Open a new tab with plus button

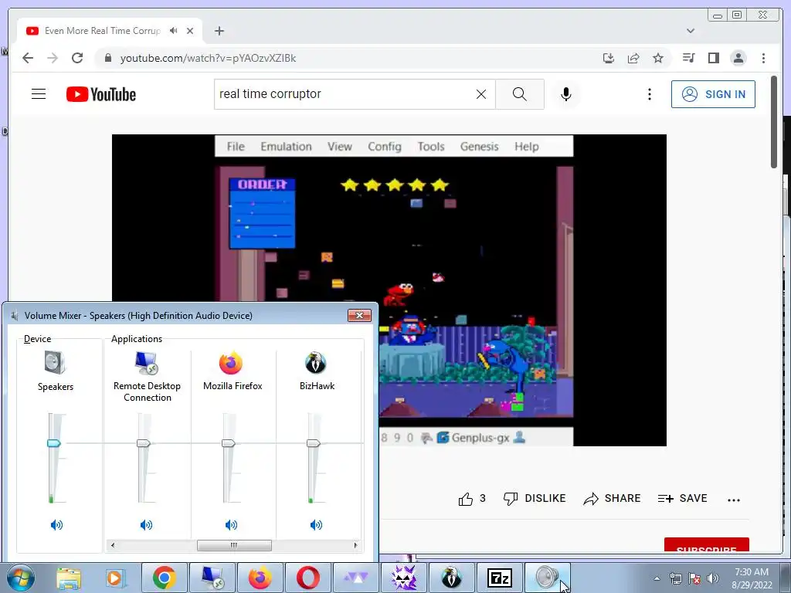pos(219,31)
